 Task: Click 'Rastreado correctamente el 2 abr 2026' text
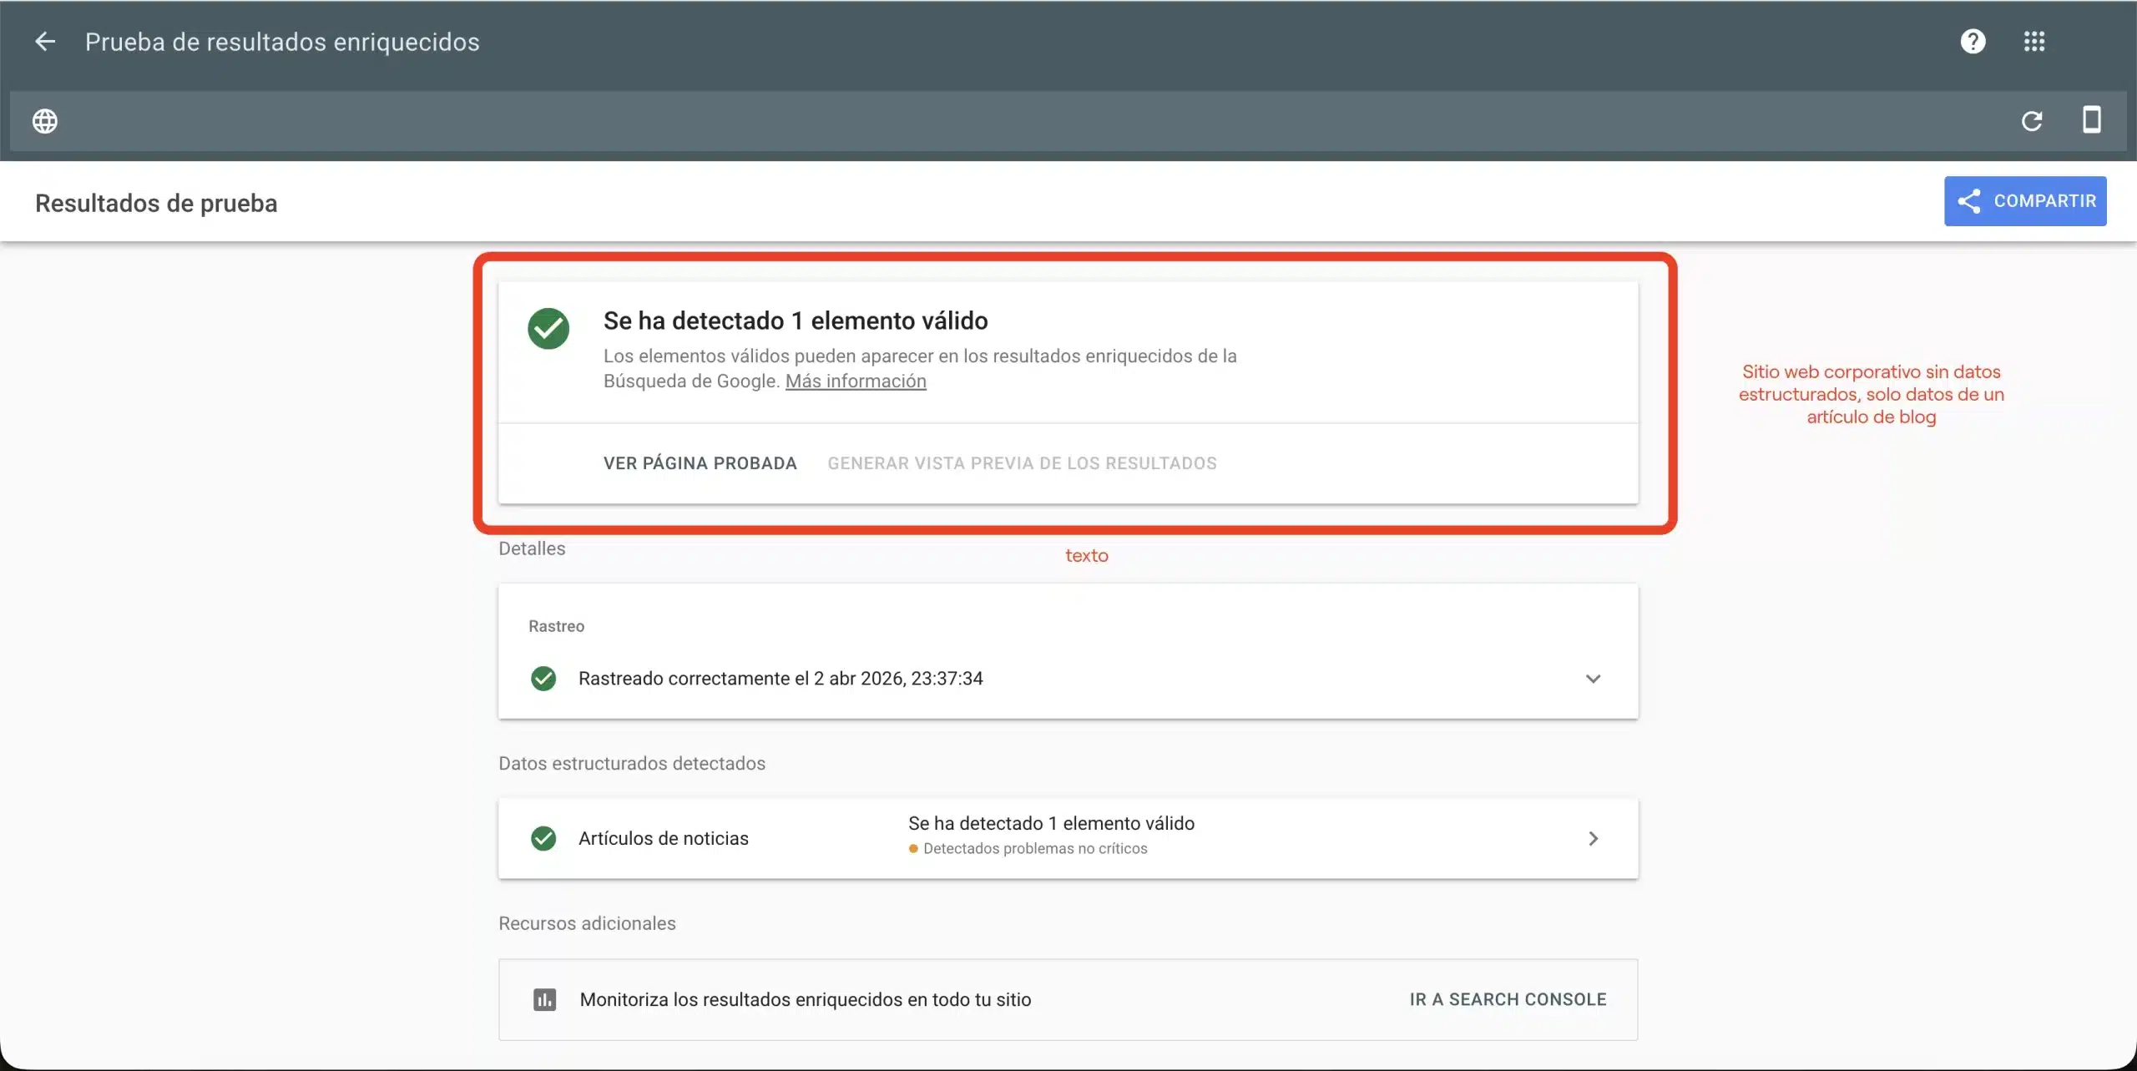point(781,679)
